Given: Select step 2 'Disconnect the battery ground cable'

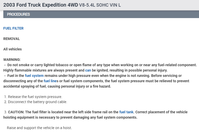Looking at the screenshot, I should pyautogui.click(x=38, y=102).
